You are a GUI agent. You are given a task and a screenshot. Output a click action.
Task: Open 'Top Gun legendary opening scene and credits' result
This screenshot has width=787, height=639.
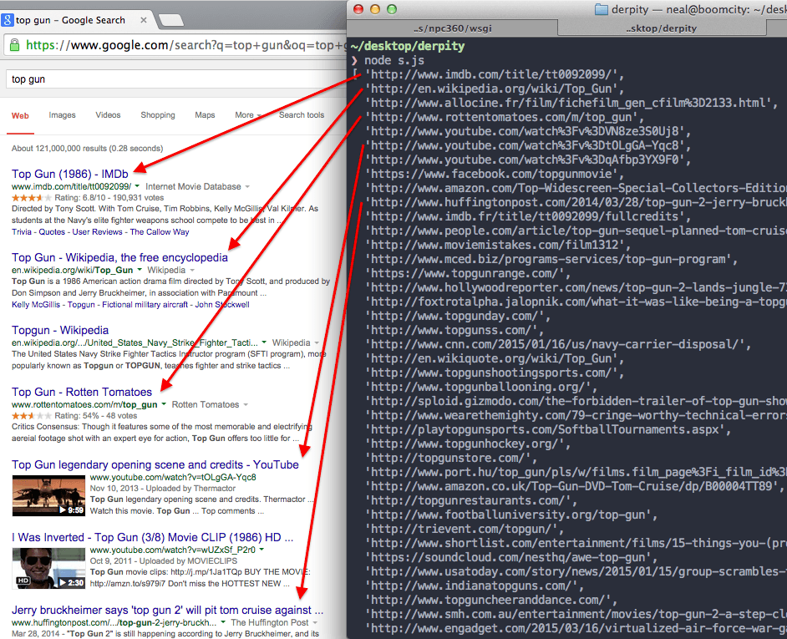click(155, 464)
